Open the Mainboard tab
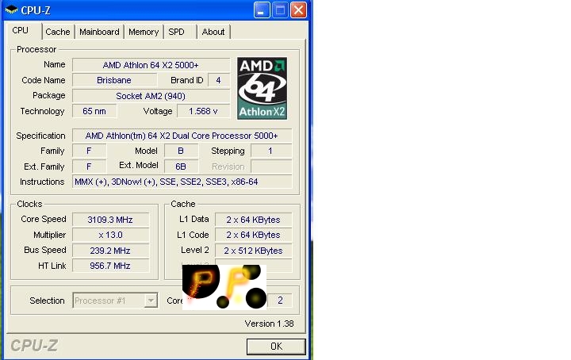The height and width of the screenshot is (360, 571). click(99, 32)
